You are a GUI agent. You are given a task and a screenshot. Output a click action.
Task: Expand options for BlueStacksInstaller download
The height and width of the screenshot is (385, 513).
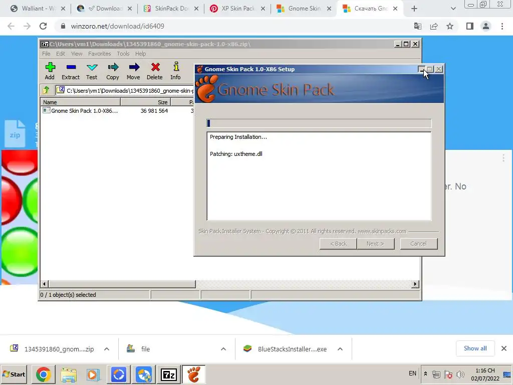click(x=340, y=349)
